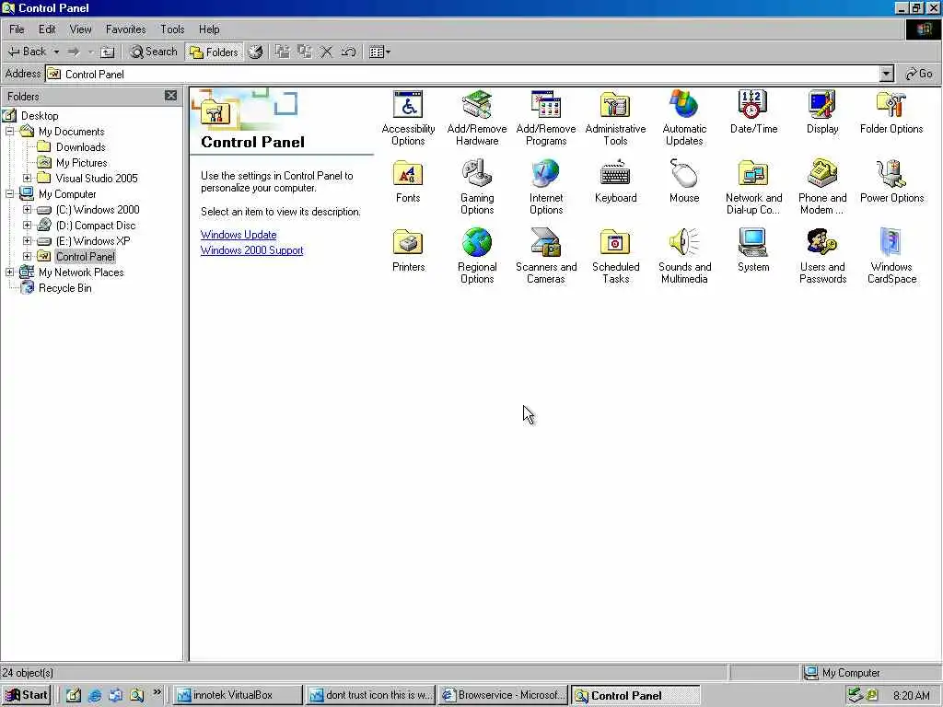Image resolution: width=943 pixels, height=707 pixels.
Task: Go up one folder level
Action: [x=107, y=52]
